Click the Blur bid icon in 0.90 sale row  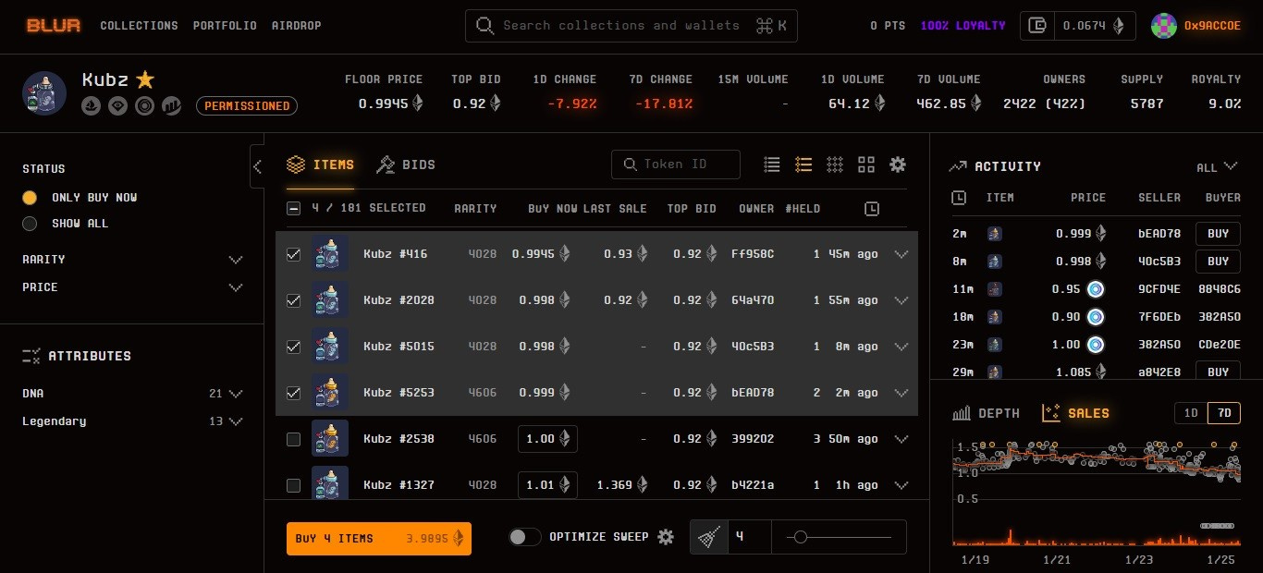coord(1096,317)
